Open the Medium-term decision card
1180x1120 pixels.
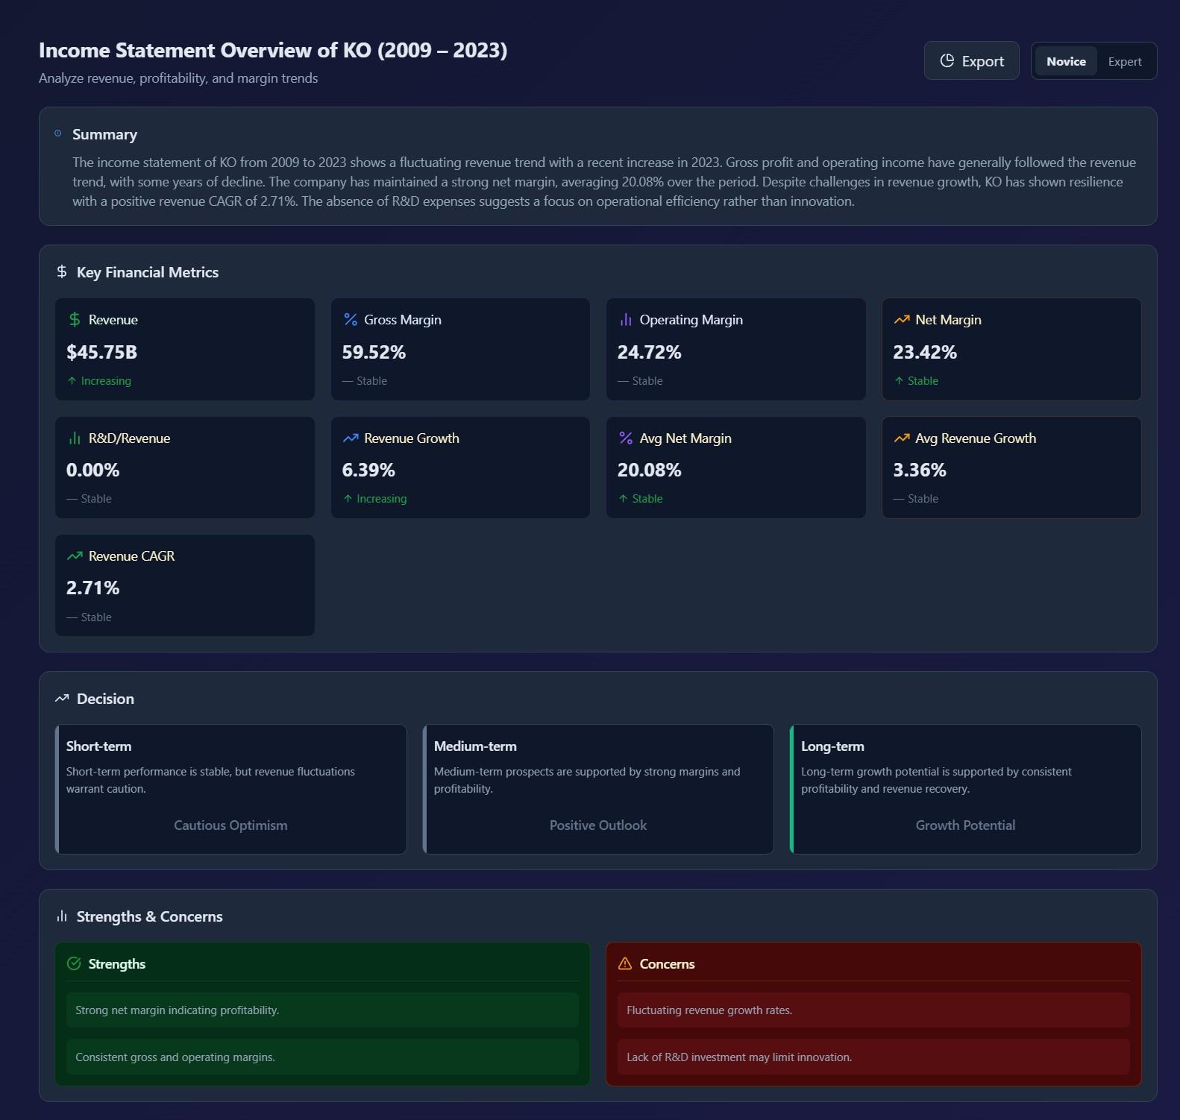[x=598, y=789]
